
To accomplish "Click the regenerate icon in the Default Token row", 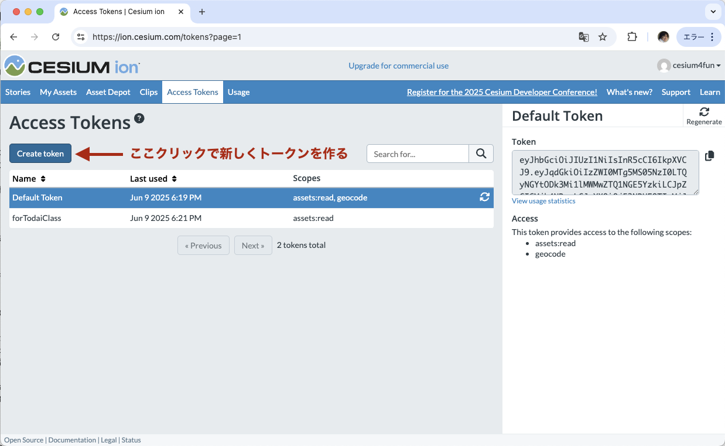I will click(484, 198).
